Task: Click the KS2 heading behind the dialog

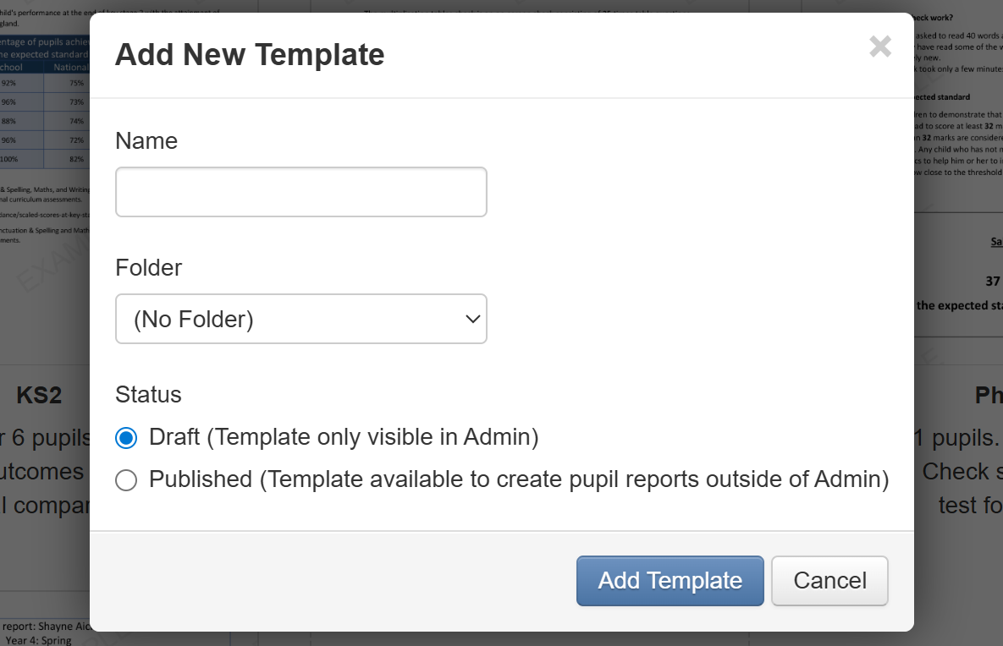Action: click(x=39, y=395)
